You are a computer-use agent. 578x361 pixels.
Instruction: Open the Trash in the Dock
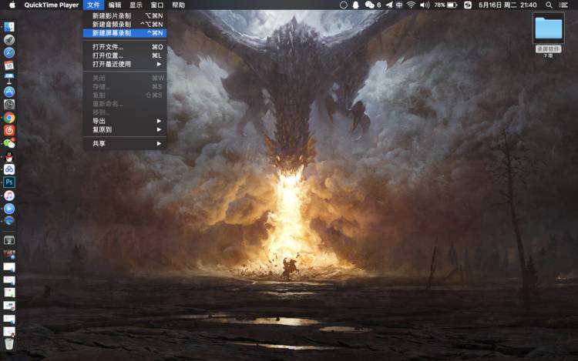point(9,344)
